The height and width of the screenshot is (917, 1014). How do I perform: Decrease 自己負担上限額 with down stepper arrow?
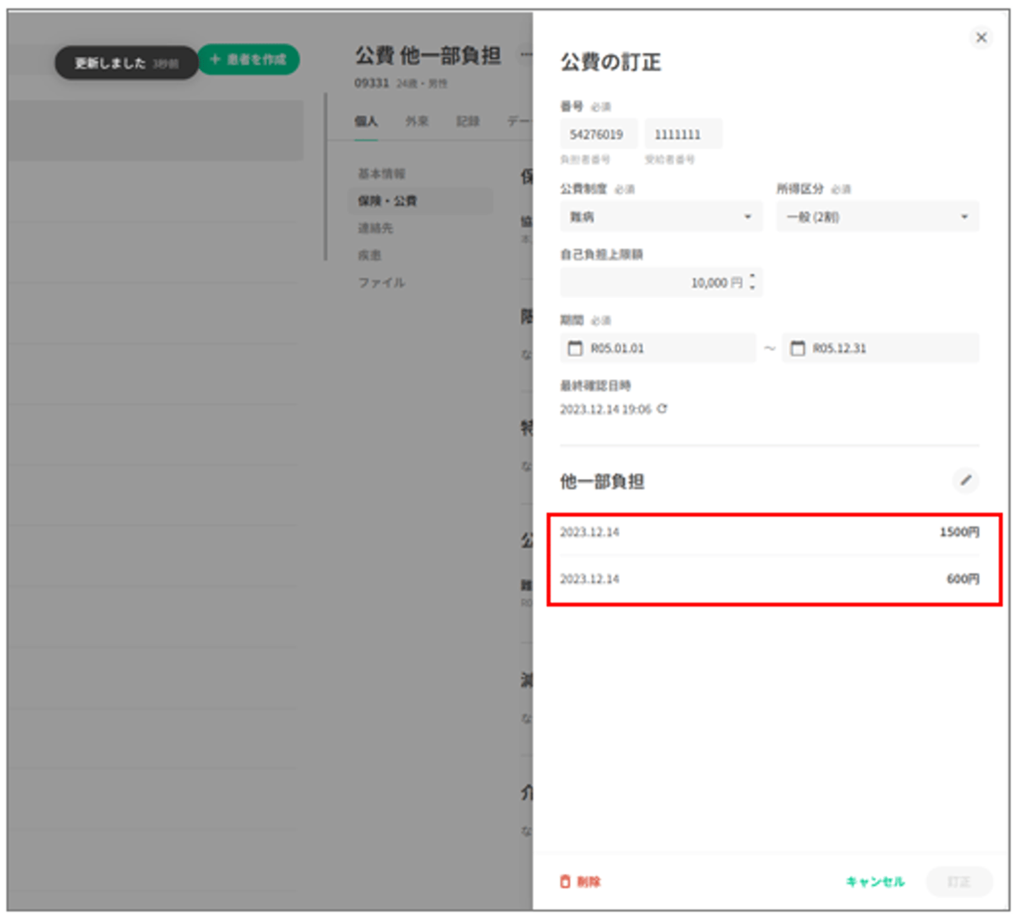752,288
